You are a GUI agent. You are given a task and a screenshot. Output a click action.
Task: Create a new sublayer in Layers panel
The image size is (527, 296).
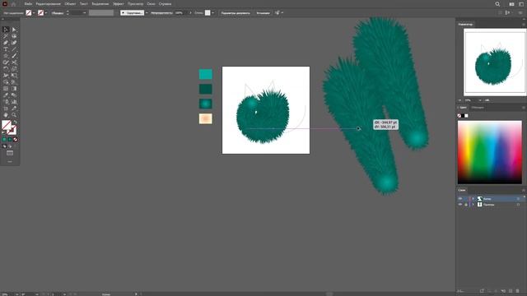503,291
